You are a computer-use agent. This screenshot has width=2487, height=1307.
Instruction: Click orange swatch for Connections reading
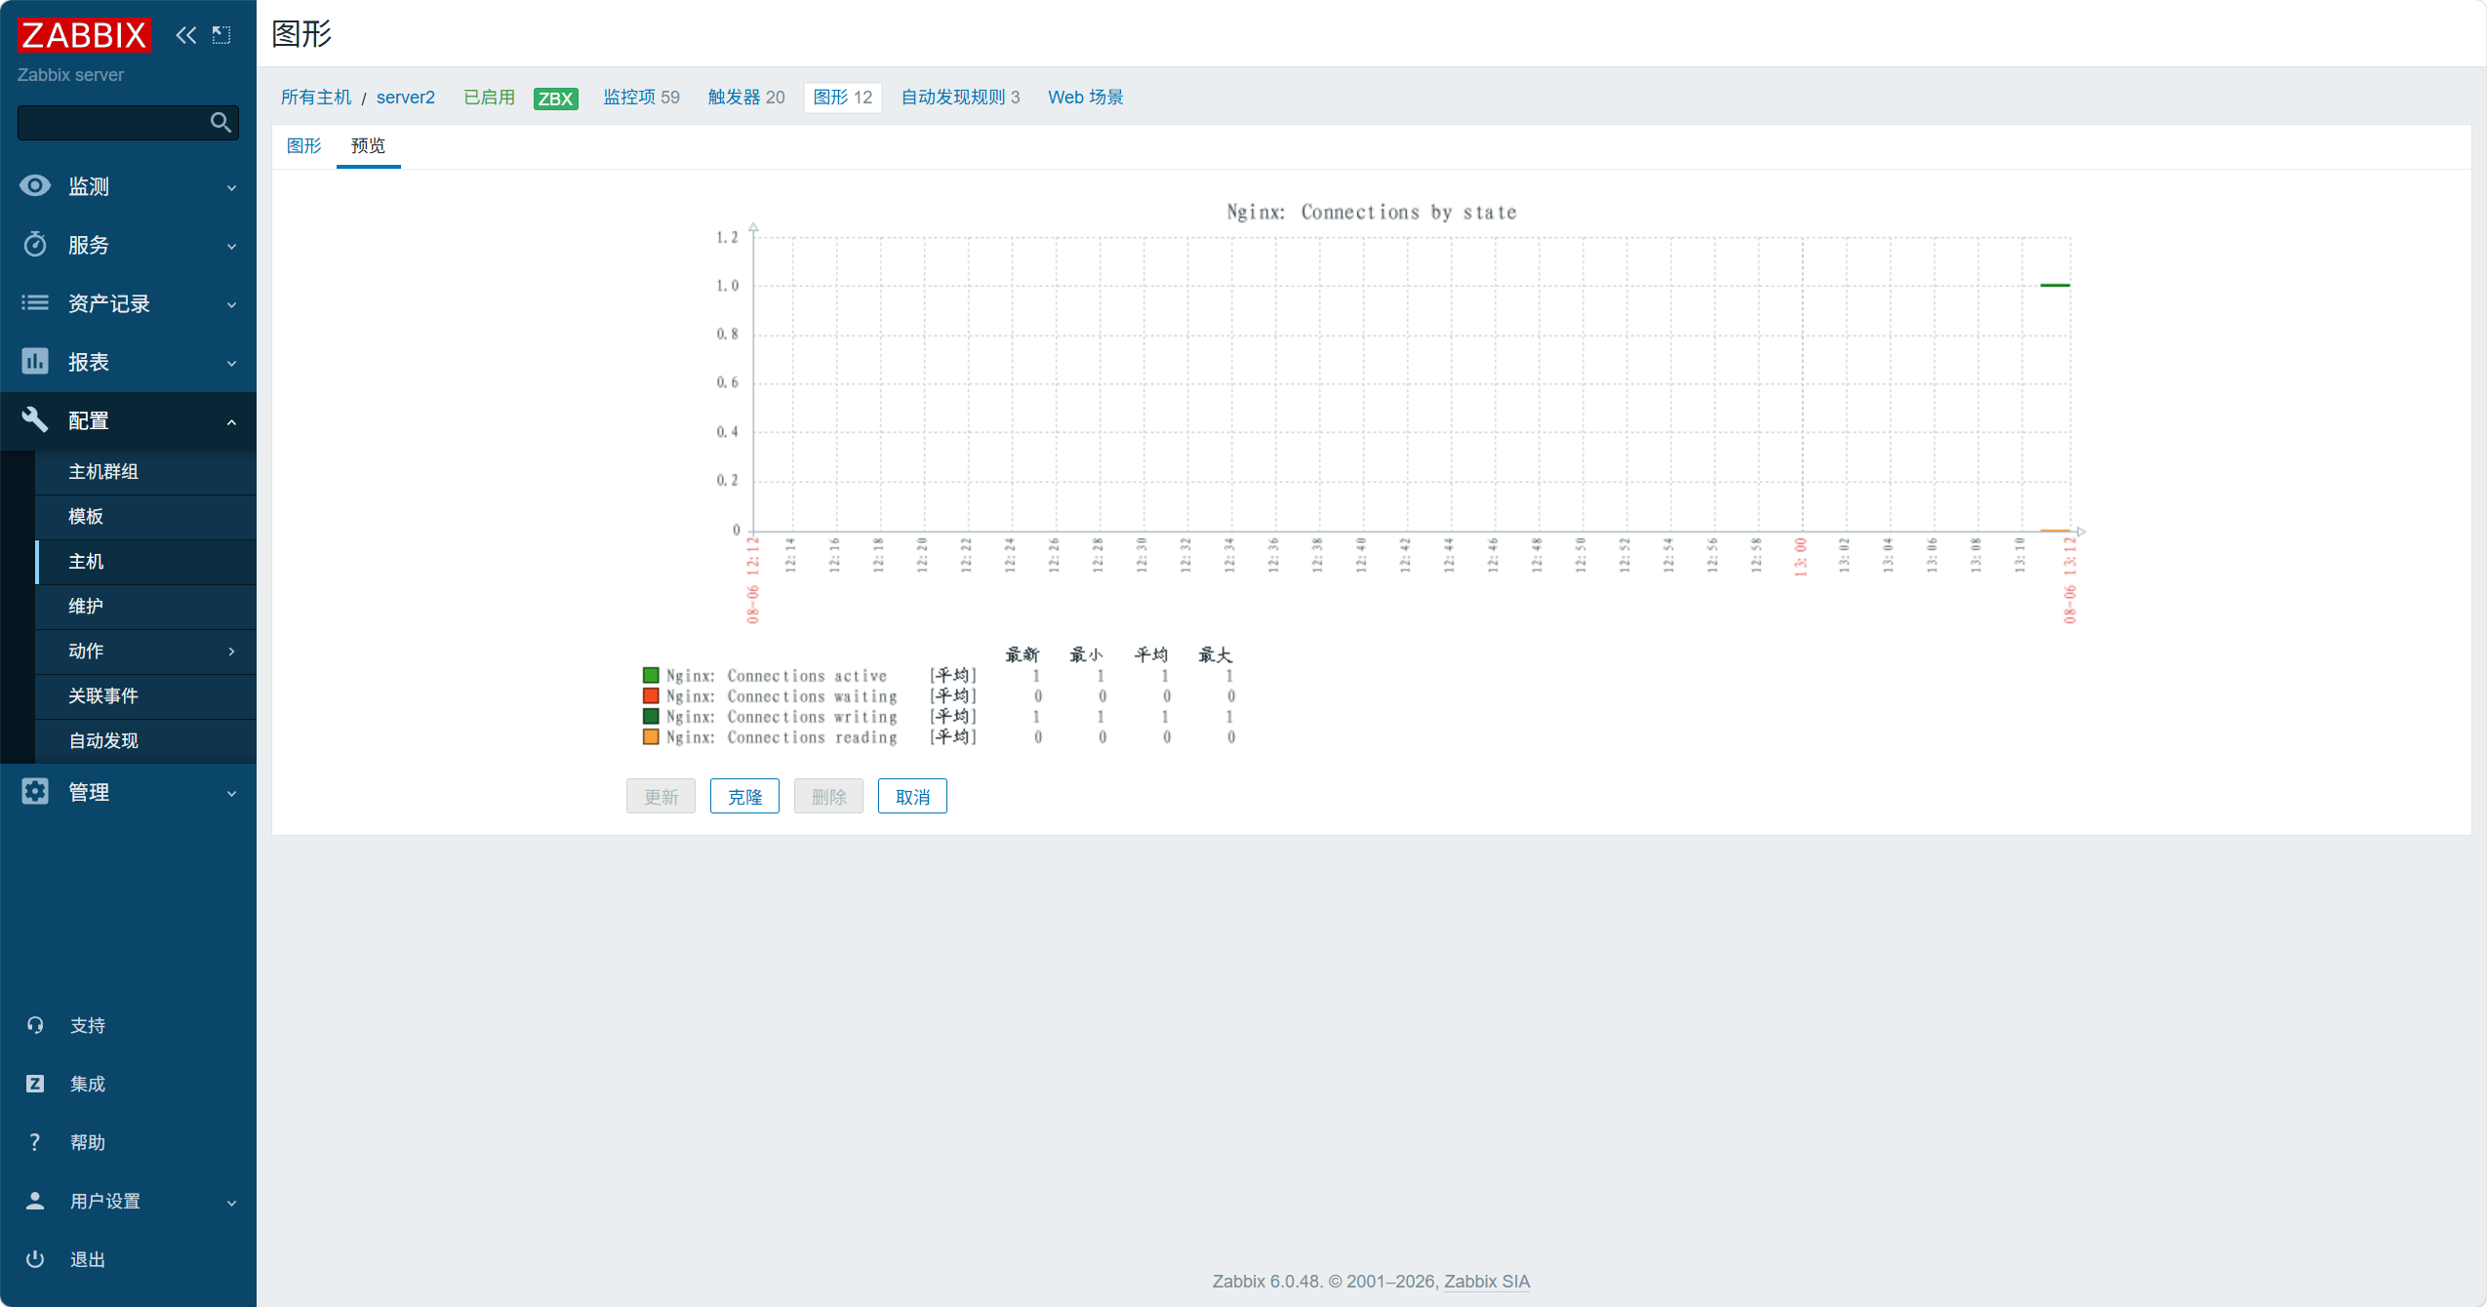651,736
